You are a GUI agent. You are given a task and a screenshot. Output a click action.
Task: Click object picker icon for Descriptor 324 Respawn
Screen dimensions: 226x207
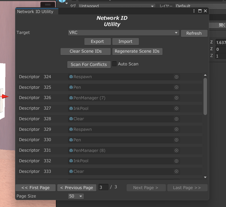coord(176,77)
